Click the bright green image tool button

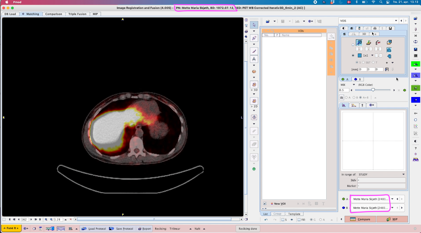coord(415,64)
